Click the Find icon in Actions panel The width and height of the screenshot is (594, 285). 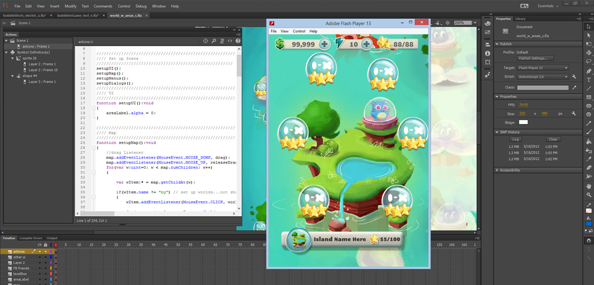[x=214, y=41]
